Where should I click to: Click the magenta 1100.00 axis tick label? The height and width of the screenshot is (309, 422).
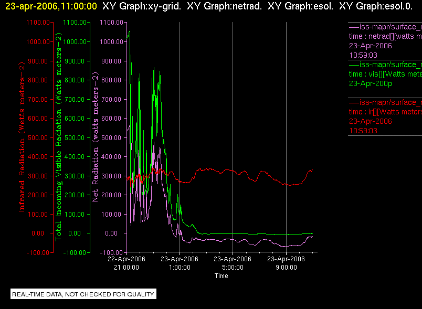(x=111, y=23)
